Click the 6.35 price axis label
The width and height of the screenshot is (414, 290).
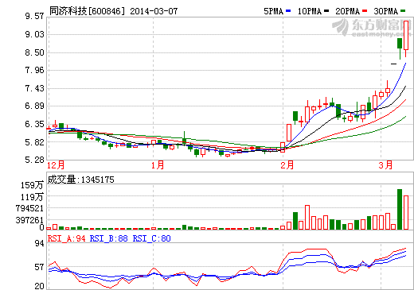pos(34,124)
